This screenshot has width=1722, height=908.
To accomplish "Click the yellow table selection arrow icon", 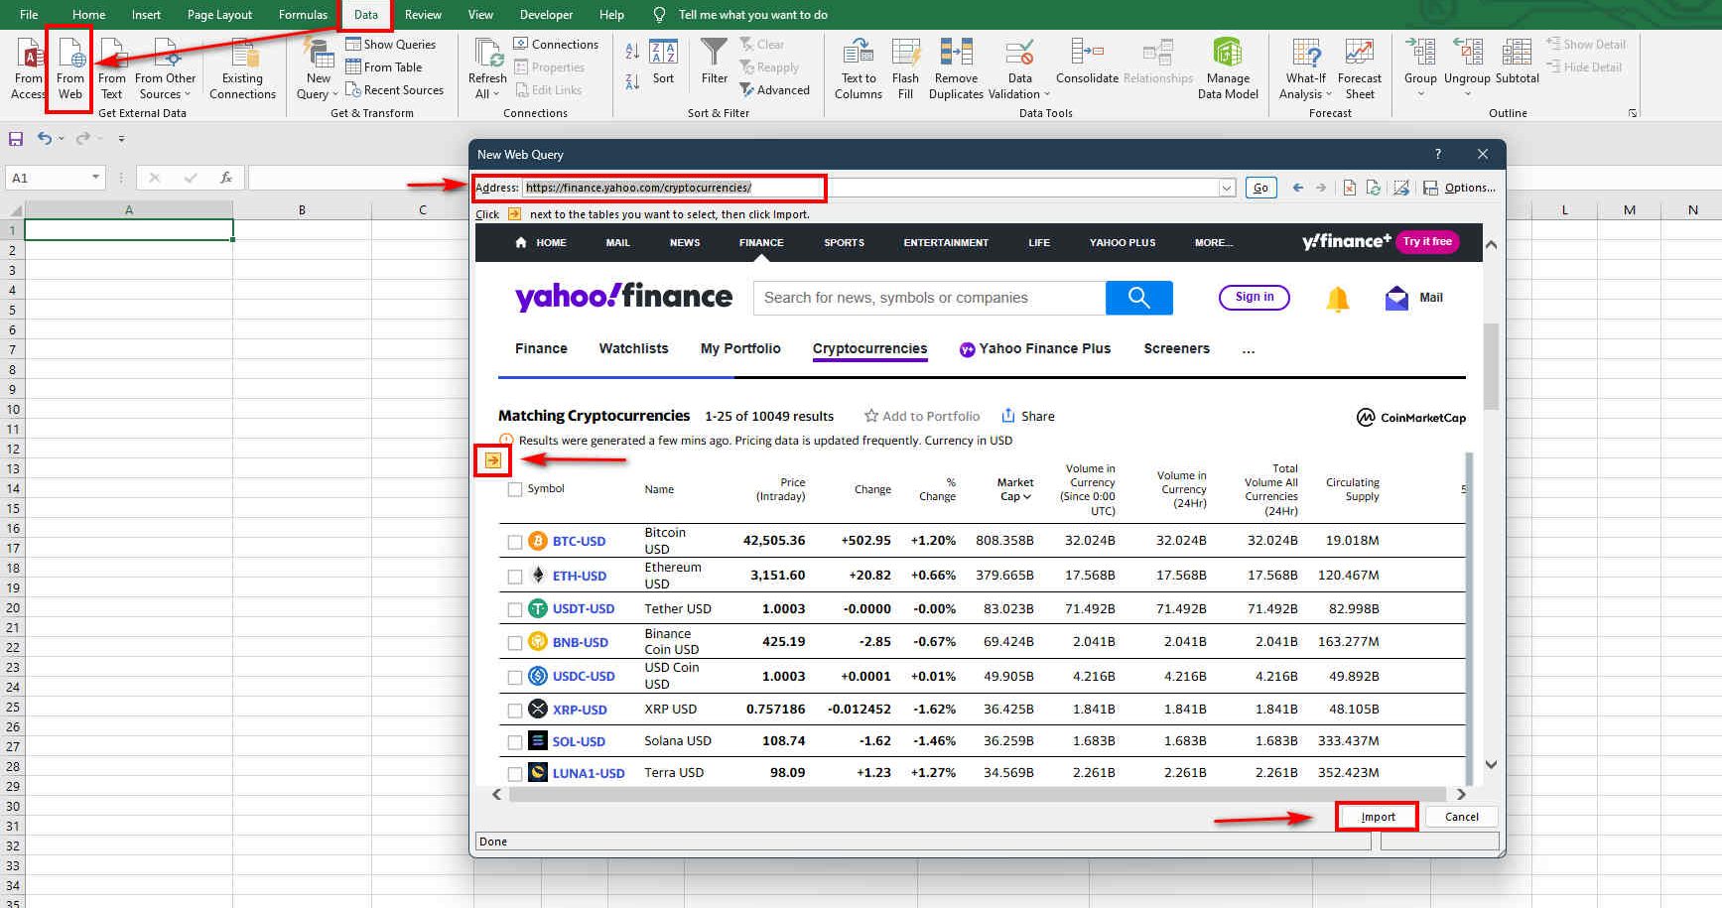I will click(x=492, y=459).
